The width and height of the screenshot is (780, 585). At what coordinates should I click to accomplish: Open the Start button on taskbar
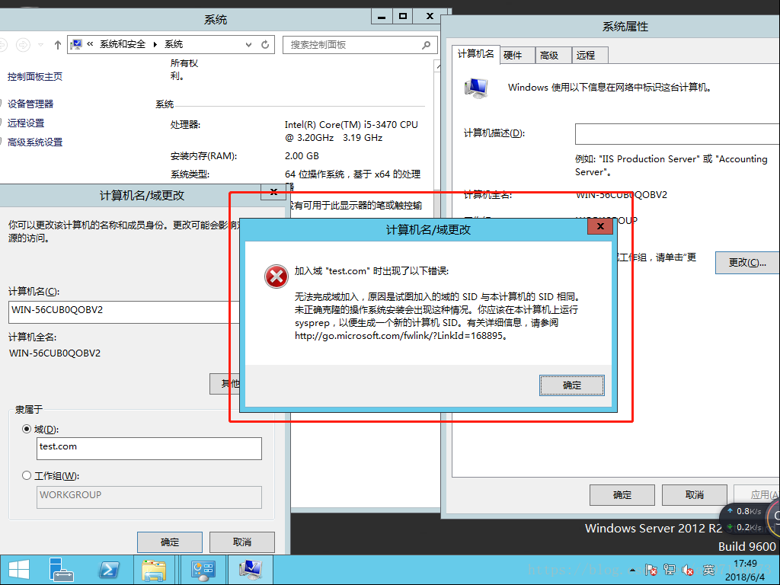pos(19,570)
